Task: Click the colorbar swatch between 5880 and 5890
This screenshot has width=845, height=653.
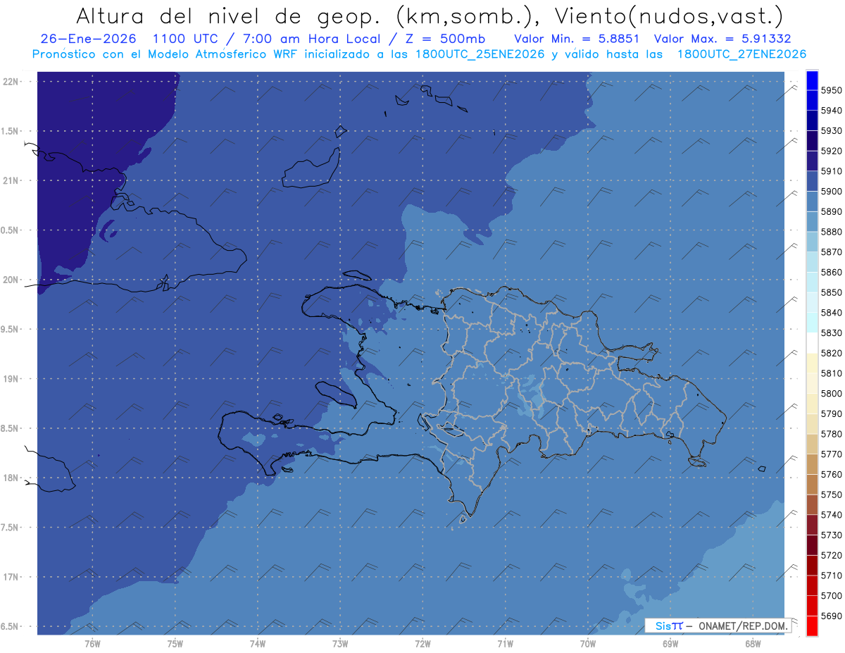Action: pos(812,221)
